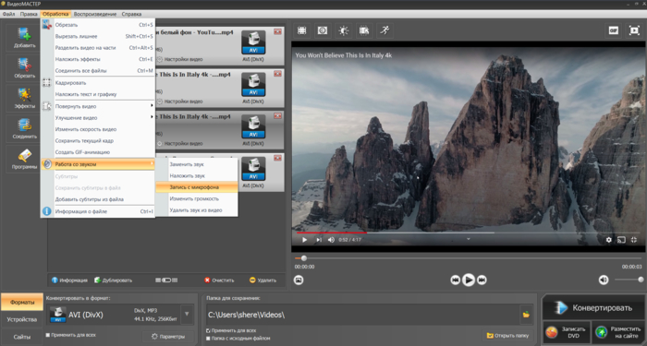Click the GIF creation icon
The height and width of the screenshot is (346, 647).
click(x=613, y=30)
